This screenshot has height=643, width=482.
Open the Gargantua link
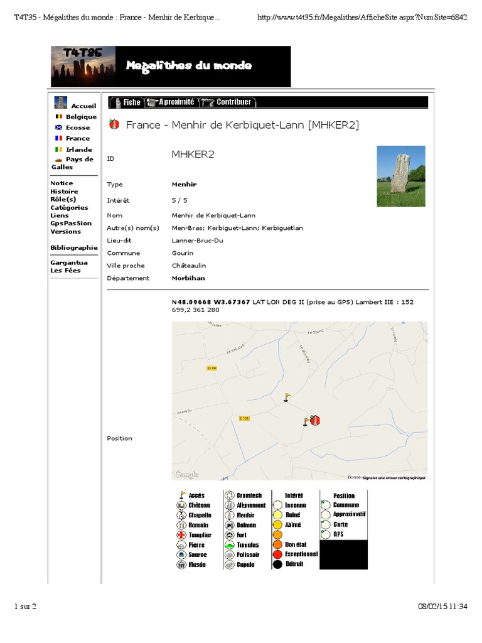click(x=69, y=263)
